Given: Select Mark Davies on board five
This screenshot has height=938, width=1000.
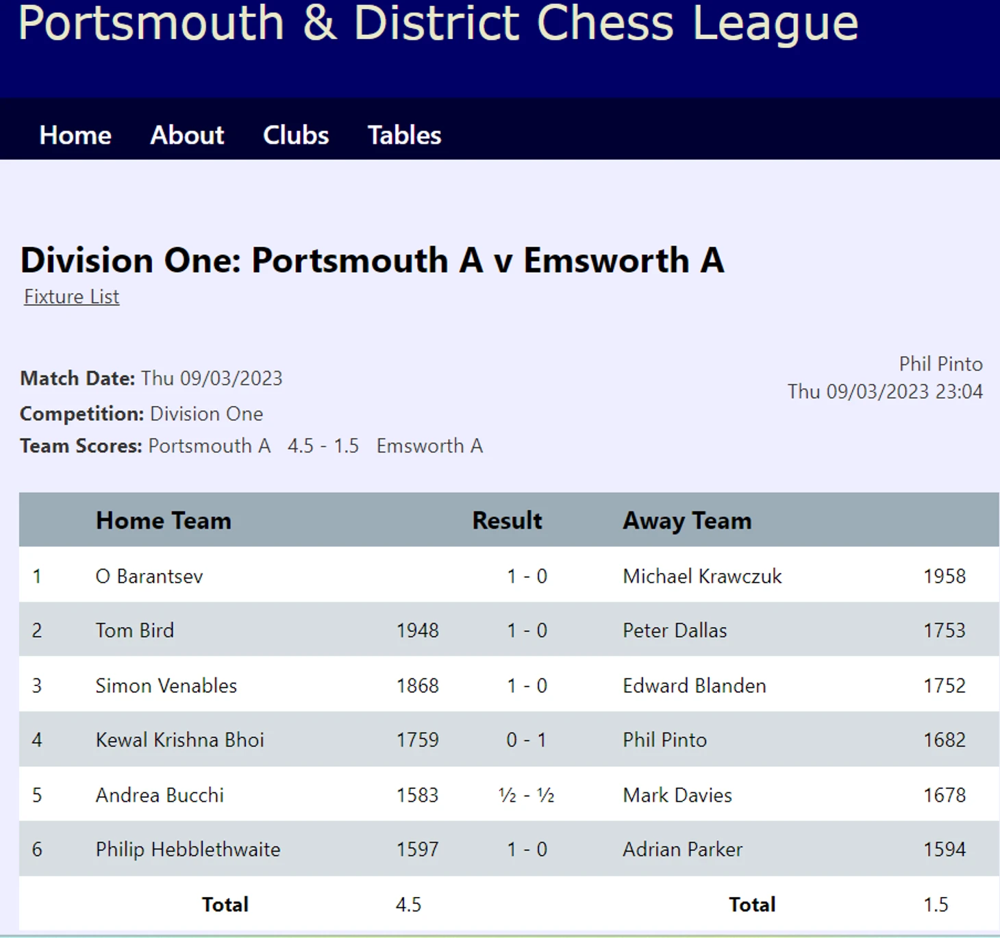Looking at the screenshot, I should (x=677, y=795).
